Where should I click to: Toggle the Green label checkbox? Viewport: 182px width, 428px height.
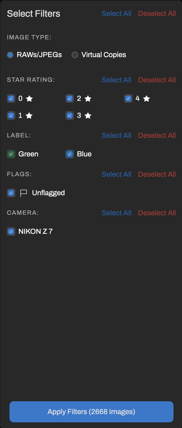[11, 154]
